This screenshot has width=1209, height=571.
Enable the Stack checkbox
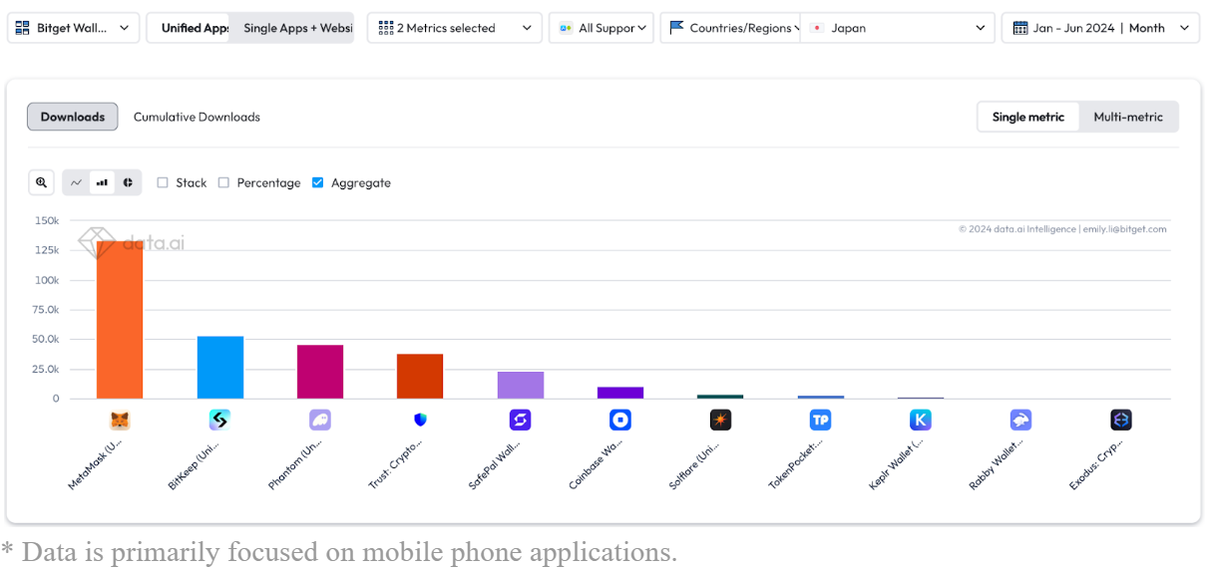(163, 182)
